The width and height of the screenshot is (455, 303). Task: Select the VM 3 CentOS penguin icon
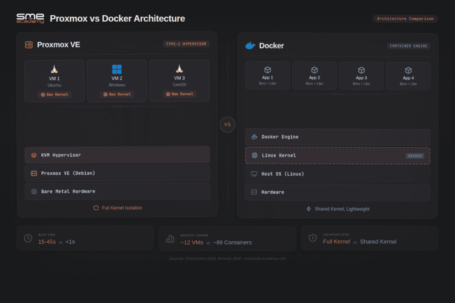180,69
